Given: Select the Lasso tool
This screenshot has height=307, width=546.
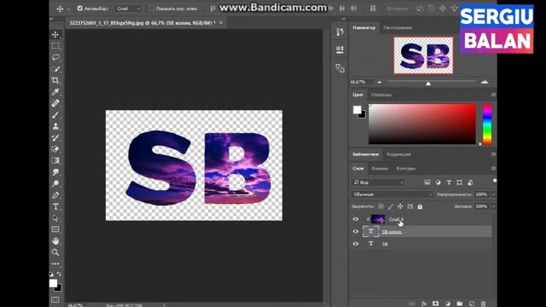Looking at the screenshot, I should point(55,57).
